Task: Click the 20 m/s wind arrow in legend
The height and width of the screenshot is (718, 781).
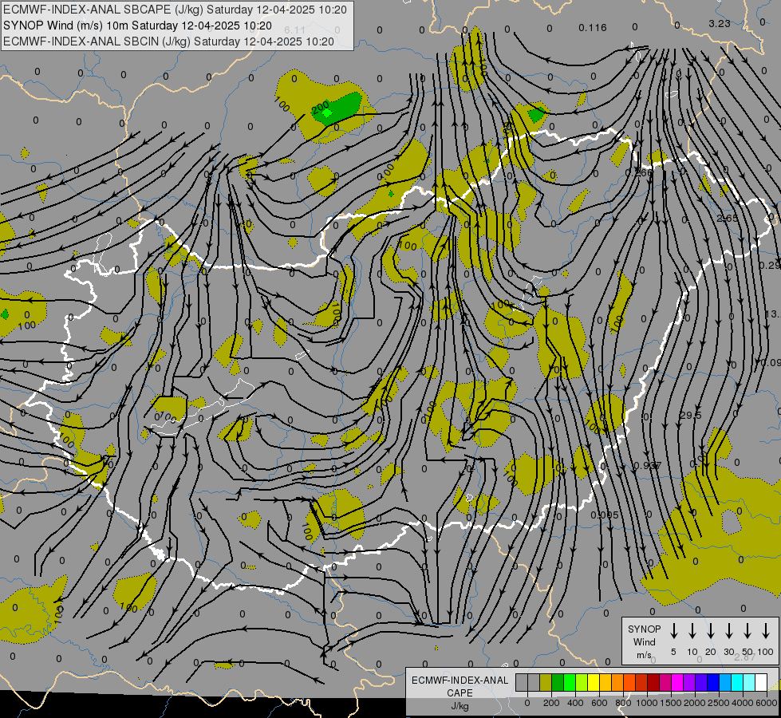Action: [x=710, y=631]
